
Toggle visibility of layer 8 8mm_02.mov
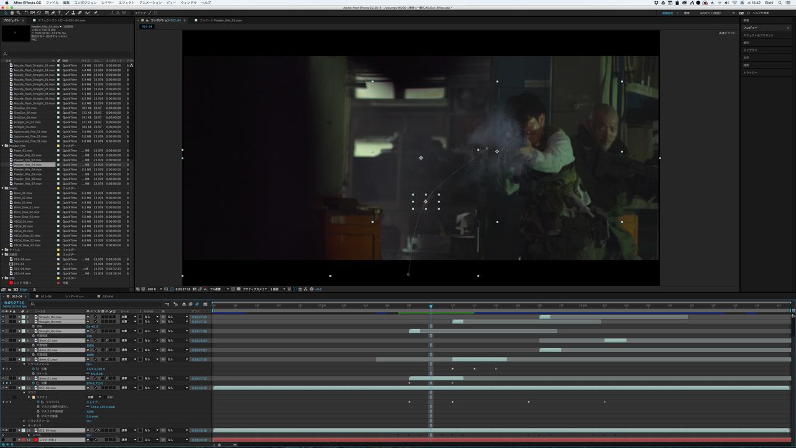tap(3, 340)
